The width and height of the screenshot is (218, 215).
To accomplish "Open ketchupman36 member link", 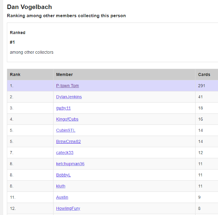I will tap(70, 164).
